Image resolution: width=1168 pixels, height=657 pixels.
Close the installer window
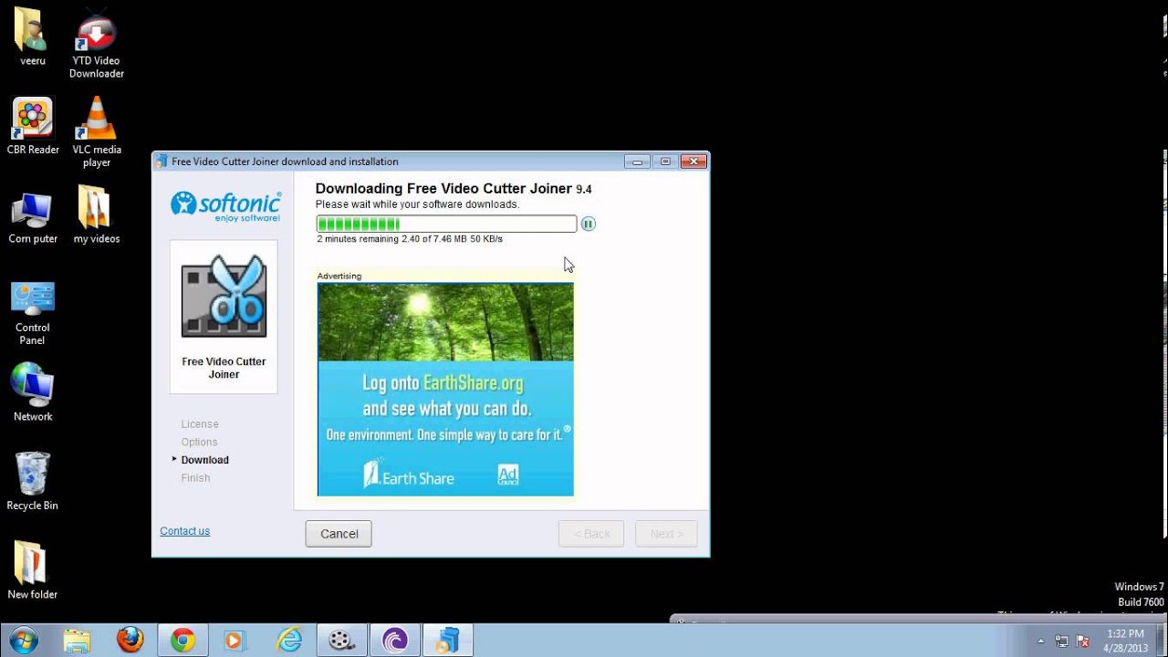pyautogui.click(x=694, y=162)
